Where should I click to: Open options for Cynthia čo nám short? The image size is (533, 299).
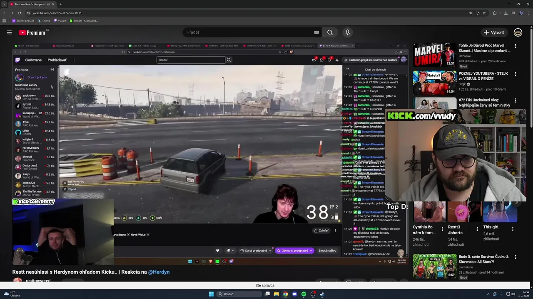[442, 229]
